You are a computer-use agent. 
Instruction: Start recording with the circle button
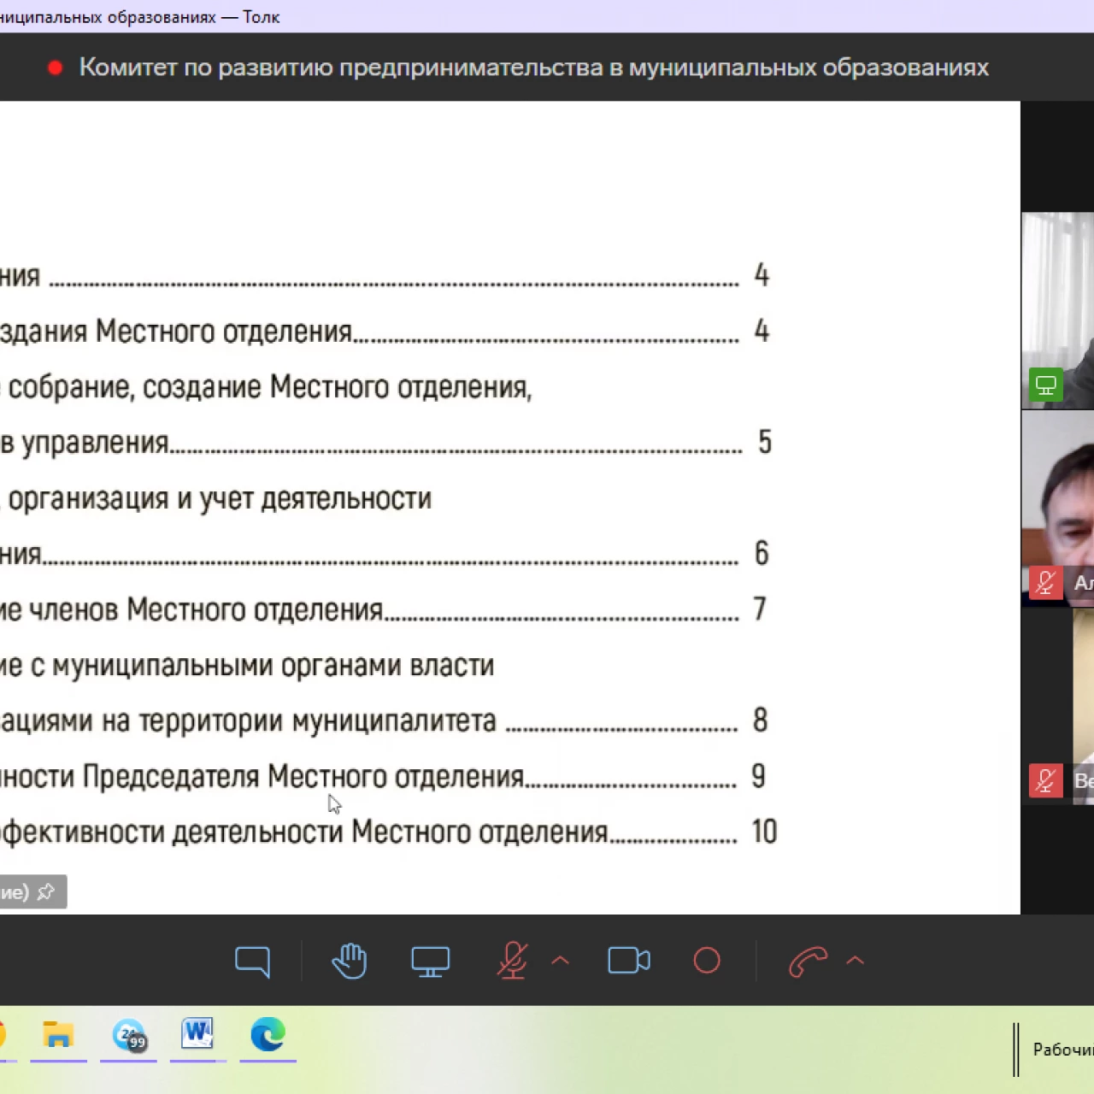pos(707,961)
